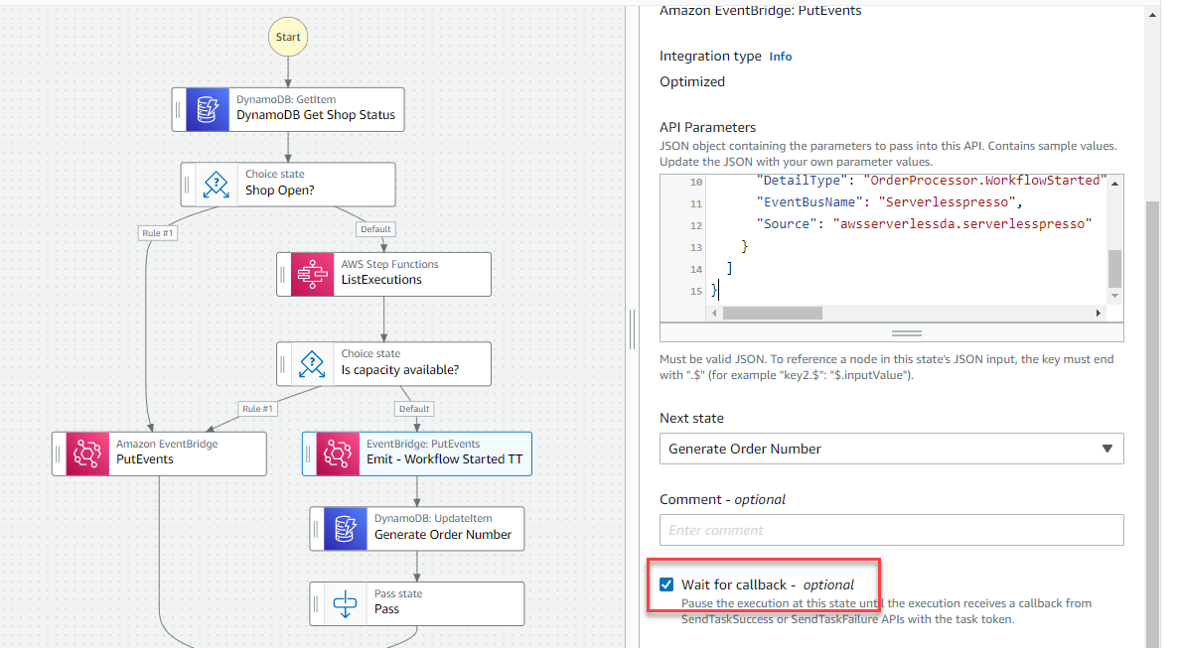Click the drag handle on Pass state

[x=317, y=603]
